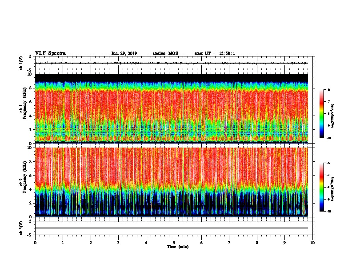Screen dimensions: 352x272
Task: Click the "Time (min)" x-axis label
Action: (178, 247)
